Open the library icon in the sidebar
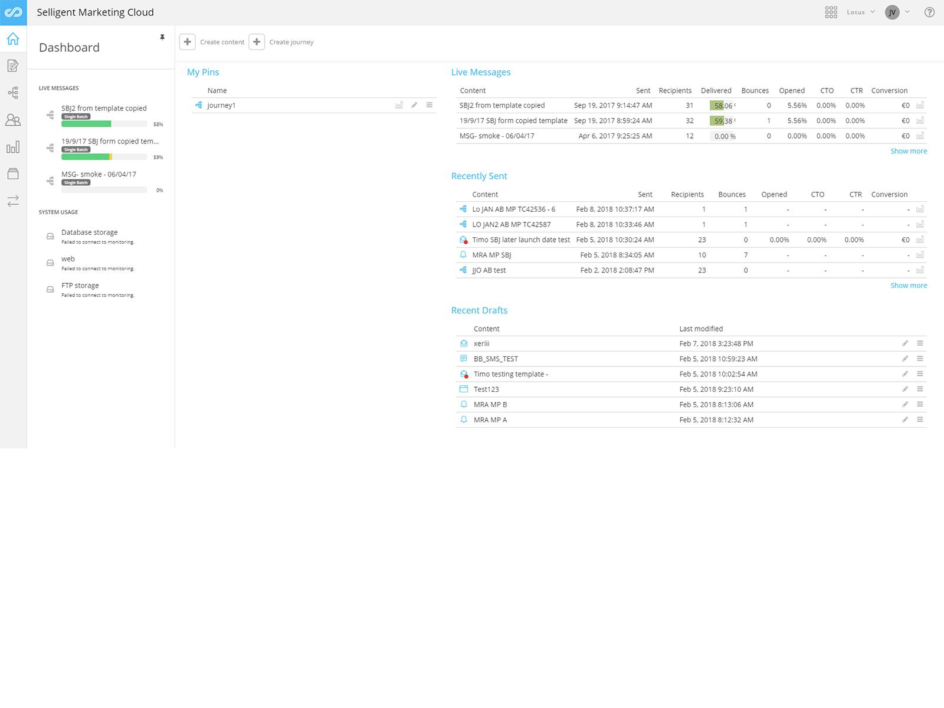This screenshot has width=944, height=708. [x=13, y=173]
